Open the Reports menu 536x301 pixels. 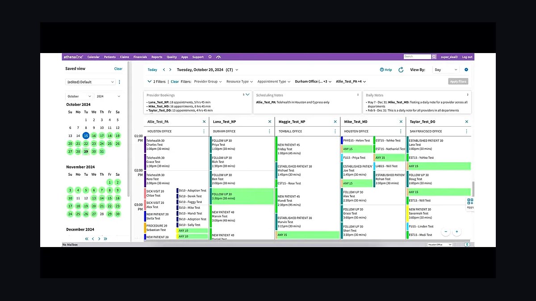(x=157, y=57)
